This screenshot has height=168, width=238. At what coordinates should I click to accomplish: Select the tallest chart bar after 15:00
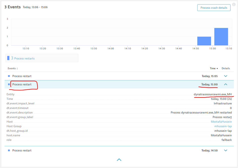pyautogui.click(x=221, y=37)
